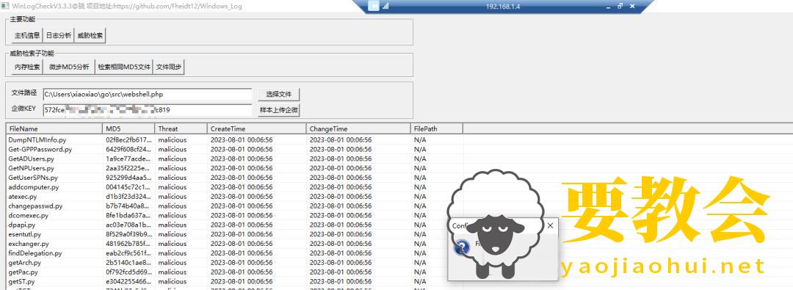
Task: Open the 文件同步 sub-function
Action: click(169, 67)
